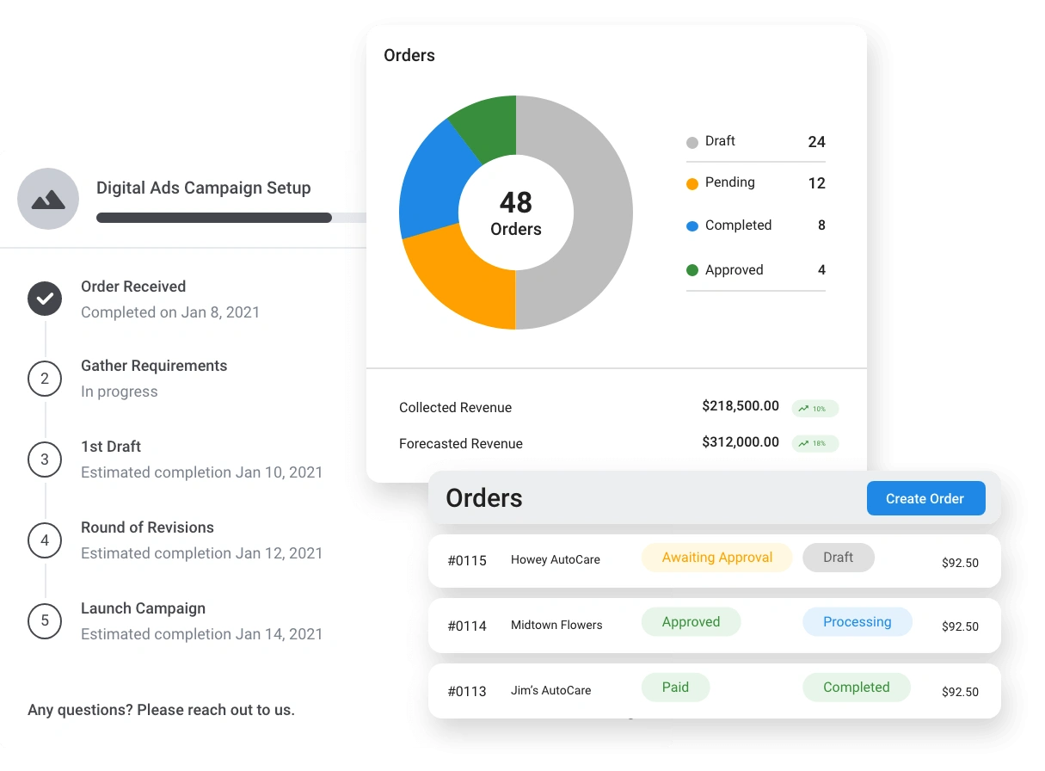This screenshot has height=771, width=1045.
Task: Click the orange Pending legend dot
Action: coord(692,183)
